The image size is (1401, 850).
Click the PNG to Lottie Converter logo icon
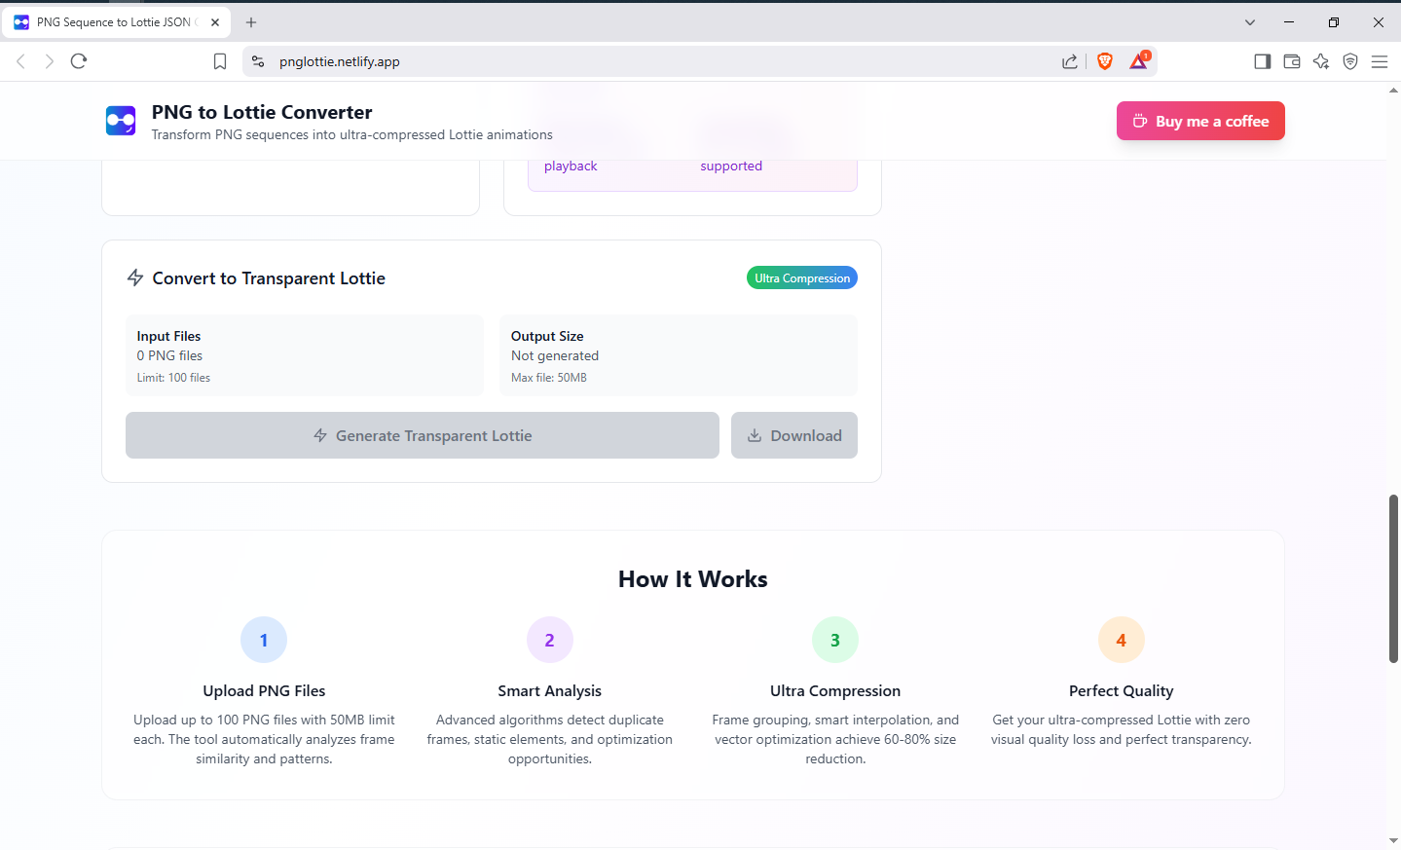pyautogui.click(x=120, y=121)
